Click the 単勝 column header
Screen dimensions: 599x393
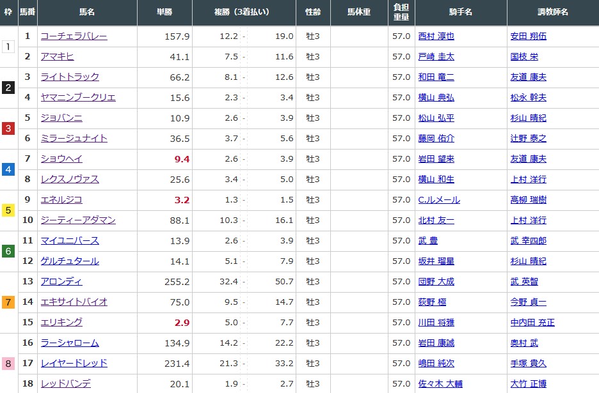164,12
